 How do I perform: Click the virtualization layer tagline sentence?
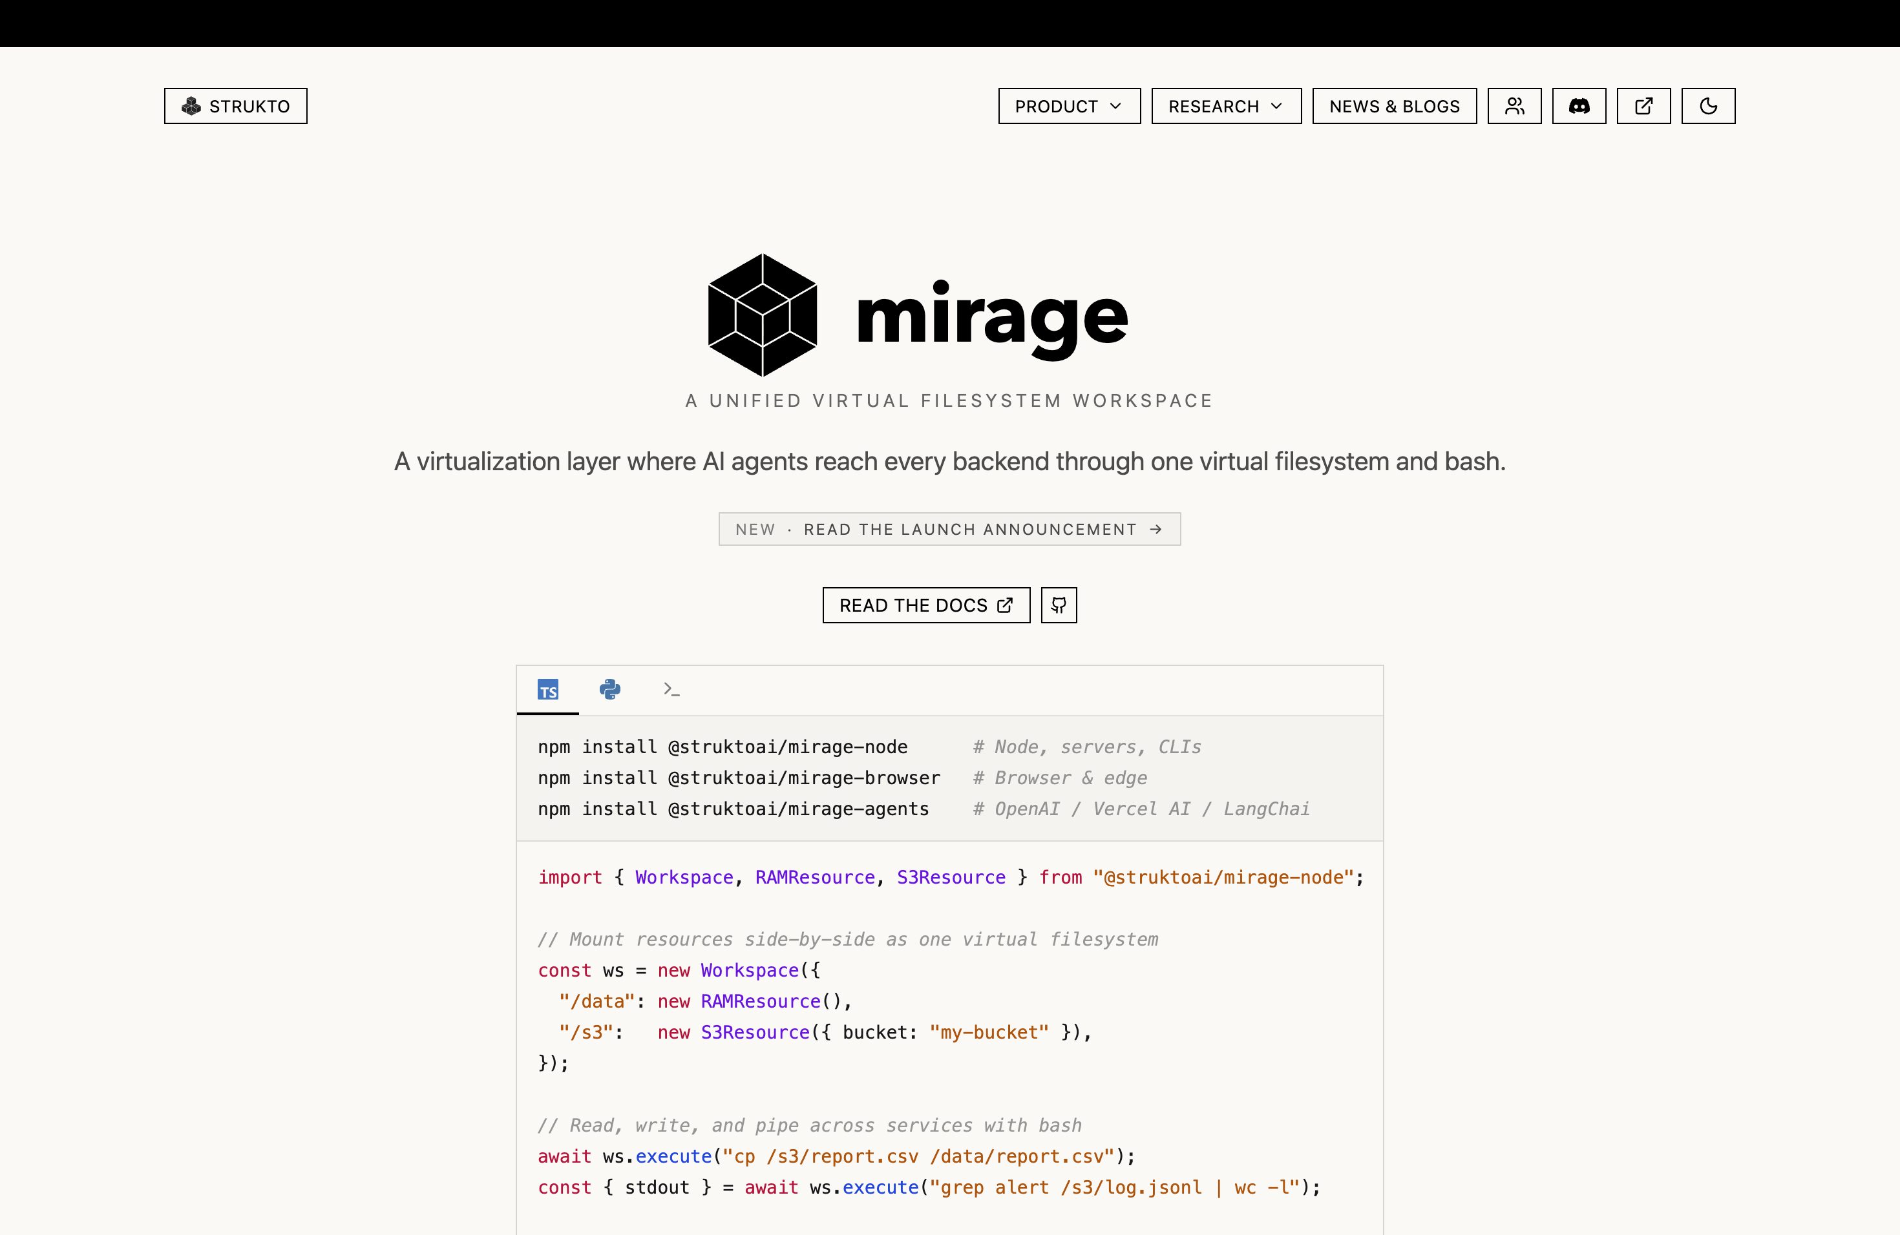(949, 462)
